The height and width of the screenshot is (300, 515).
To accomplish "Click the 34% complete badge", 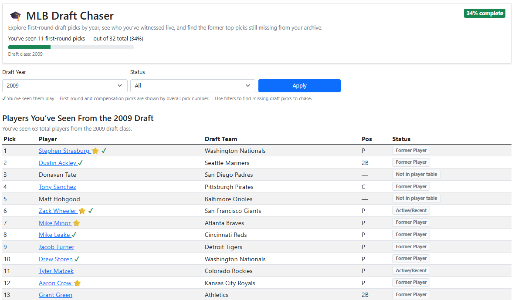I will coord(485,13).
